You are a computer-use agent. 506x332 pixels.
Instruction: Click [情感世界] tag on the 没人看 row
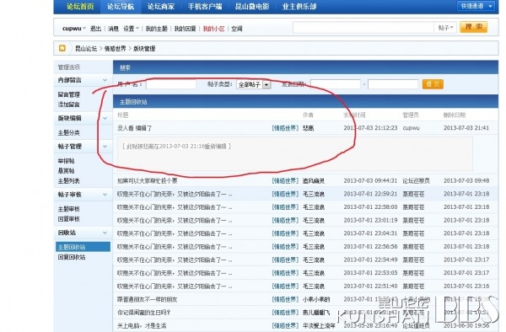point(285,128)
